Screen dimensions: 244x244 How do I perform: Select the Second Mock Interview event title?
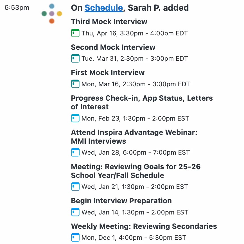click(x=113, y=47)
